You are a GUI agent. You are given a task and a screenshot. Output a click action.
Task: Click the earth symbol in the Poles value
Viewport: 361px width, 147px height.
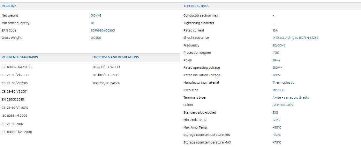pos(279,60)
